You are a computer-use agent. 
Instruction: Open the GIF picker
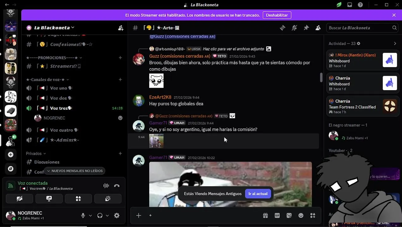[x=277, y=215]
